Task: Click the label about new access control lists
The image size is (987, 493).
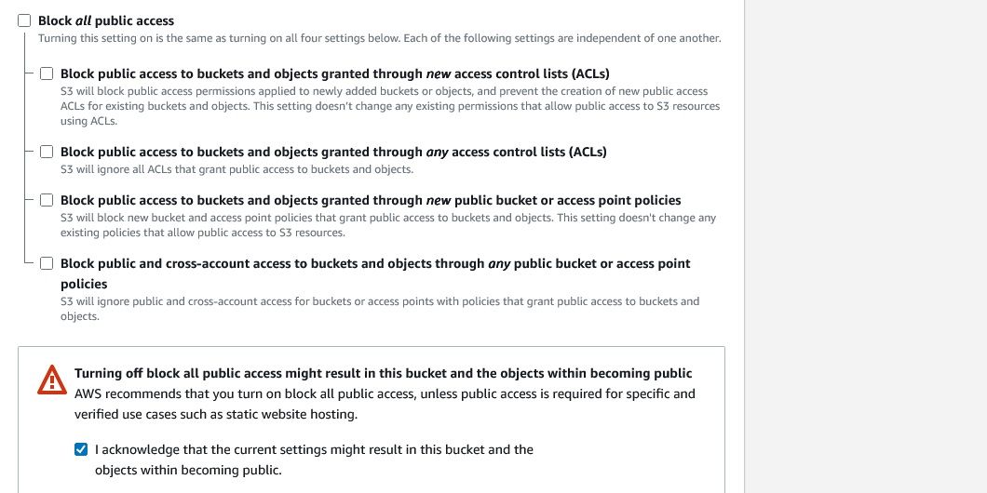Action: tap(334, 73)
